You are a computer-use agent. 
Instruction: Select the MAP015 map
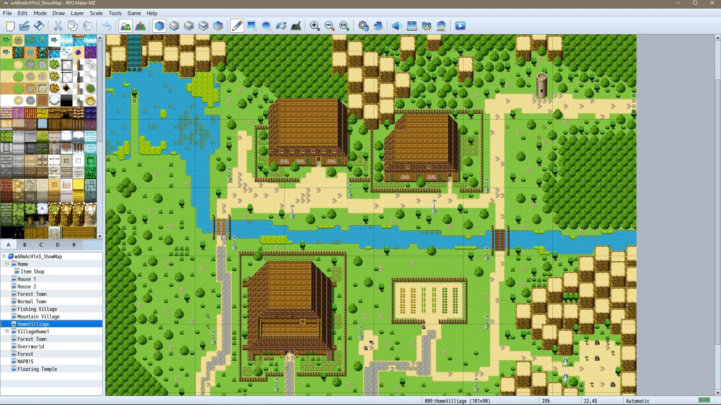click(x=25, y=361)
